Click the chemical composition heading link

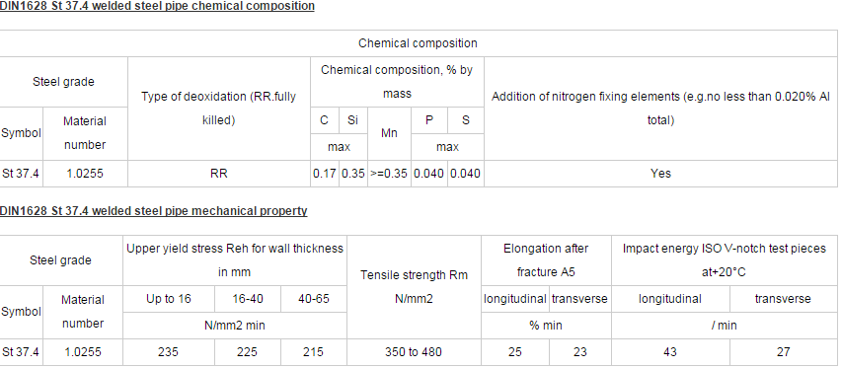[157, 7]
